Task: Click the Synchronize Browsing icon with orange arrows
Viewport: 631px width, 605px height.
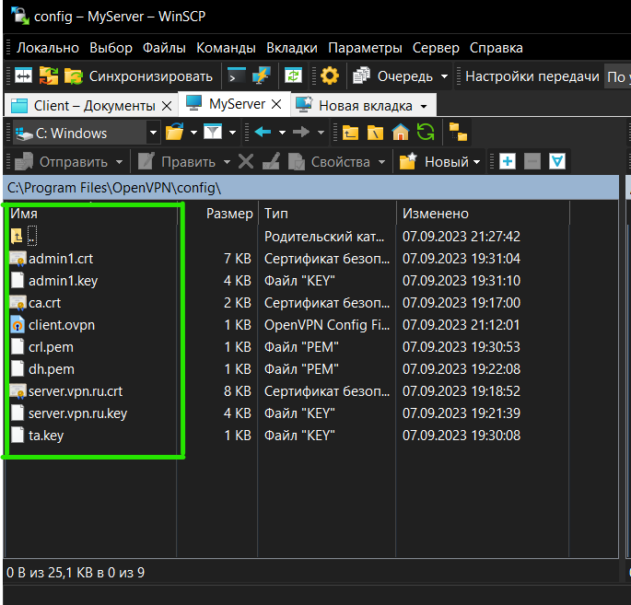Action: click(48, 76)
